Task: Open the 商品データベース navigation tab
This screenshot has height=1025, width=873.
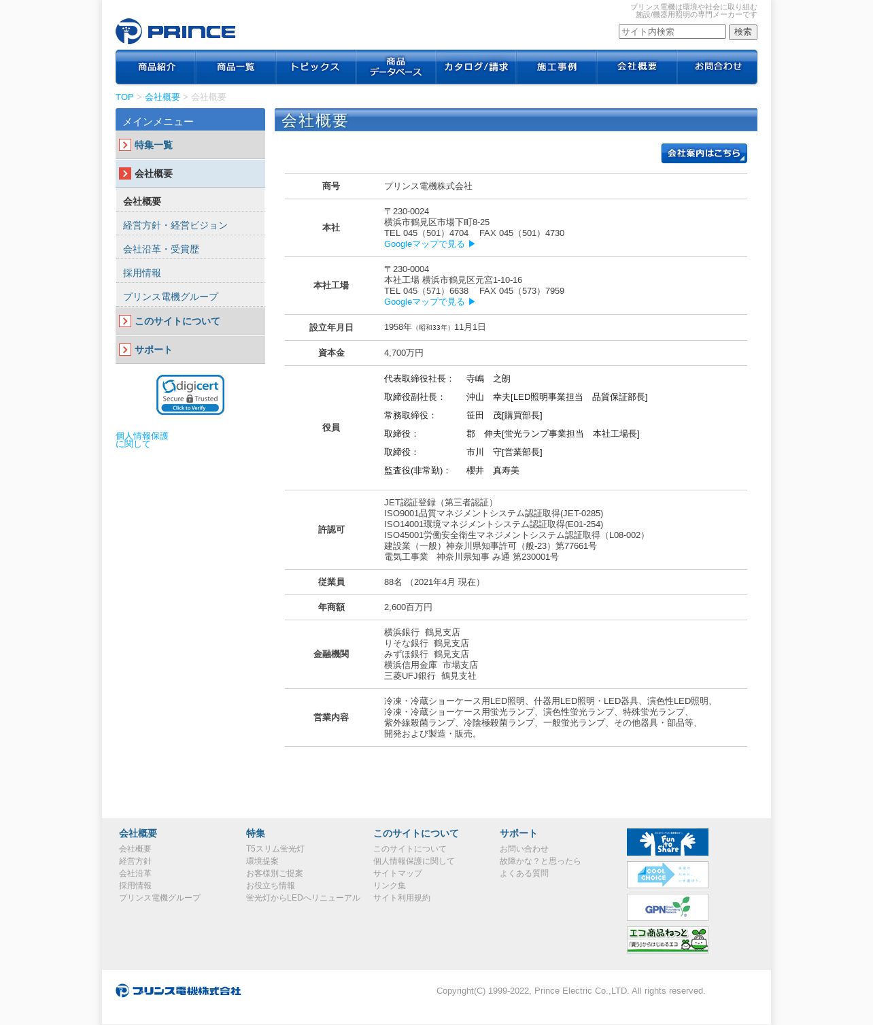Action: point(396,67)
